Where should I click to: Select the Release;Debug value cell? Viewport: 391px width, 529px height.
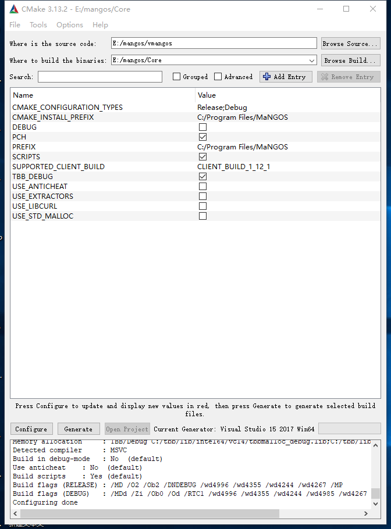coord(222,108)
